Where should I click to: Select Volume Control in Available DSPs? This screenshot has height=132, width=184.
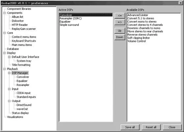click(x=137, y=41)
